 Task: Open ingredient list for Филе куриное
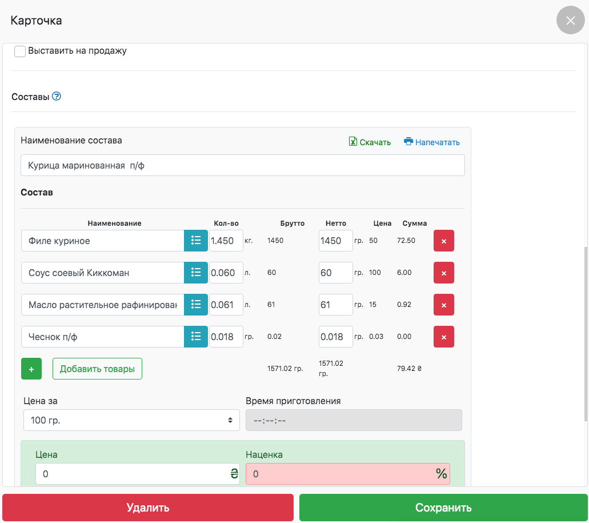(196, 241)
